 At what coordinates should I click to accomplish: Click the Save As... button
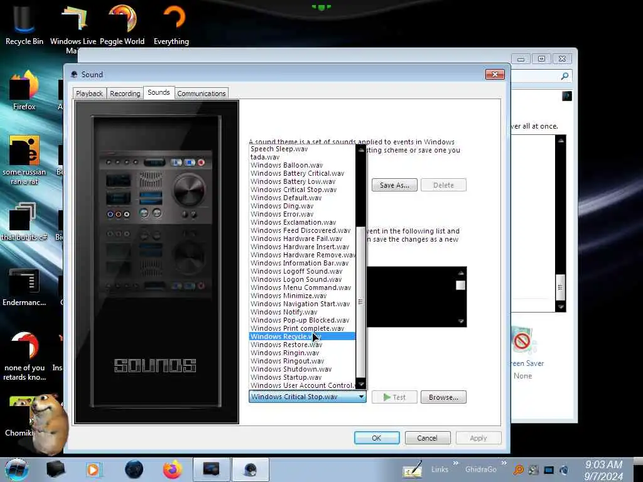click(394, 185)
